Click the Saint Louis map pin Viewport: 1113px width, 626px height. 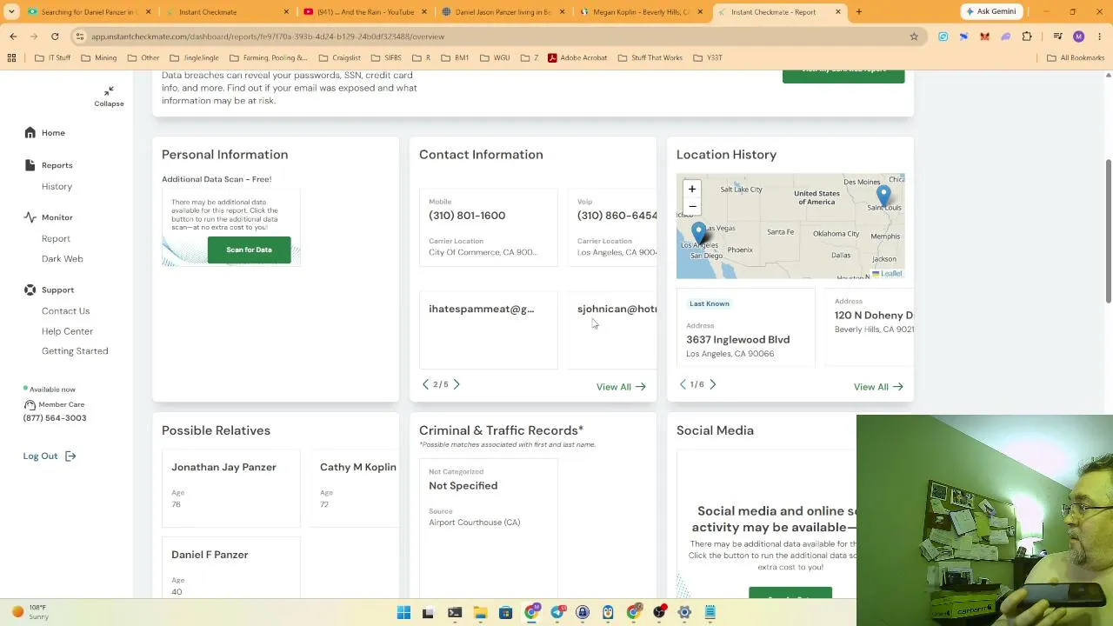883,196
